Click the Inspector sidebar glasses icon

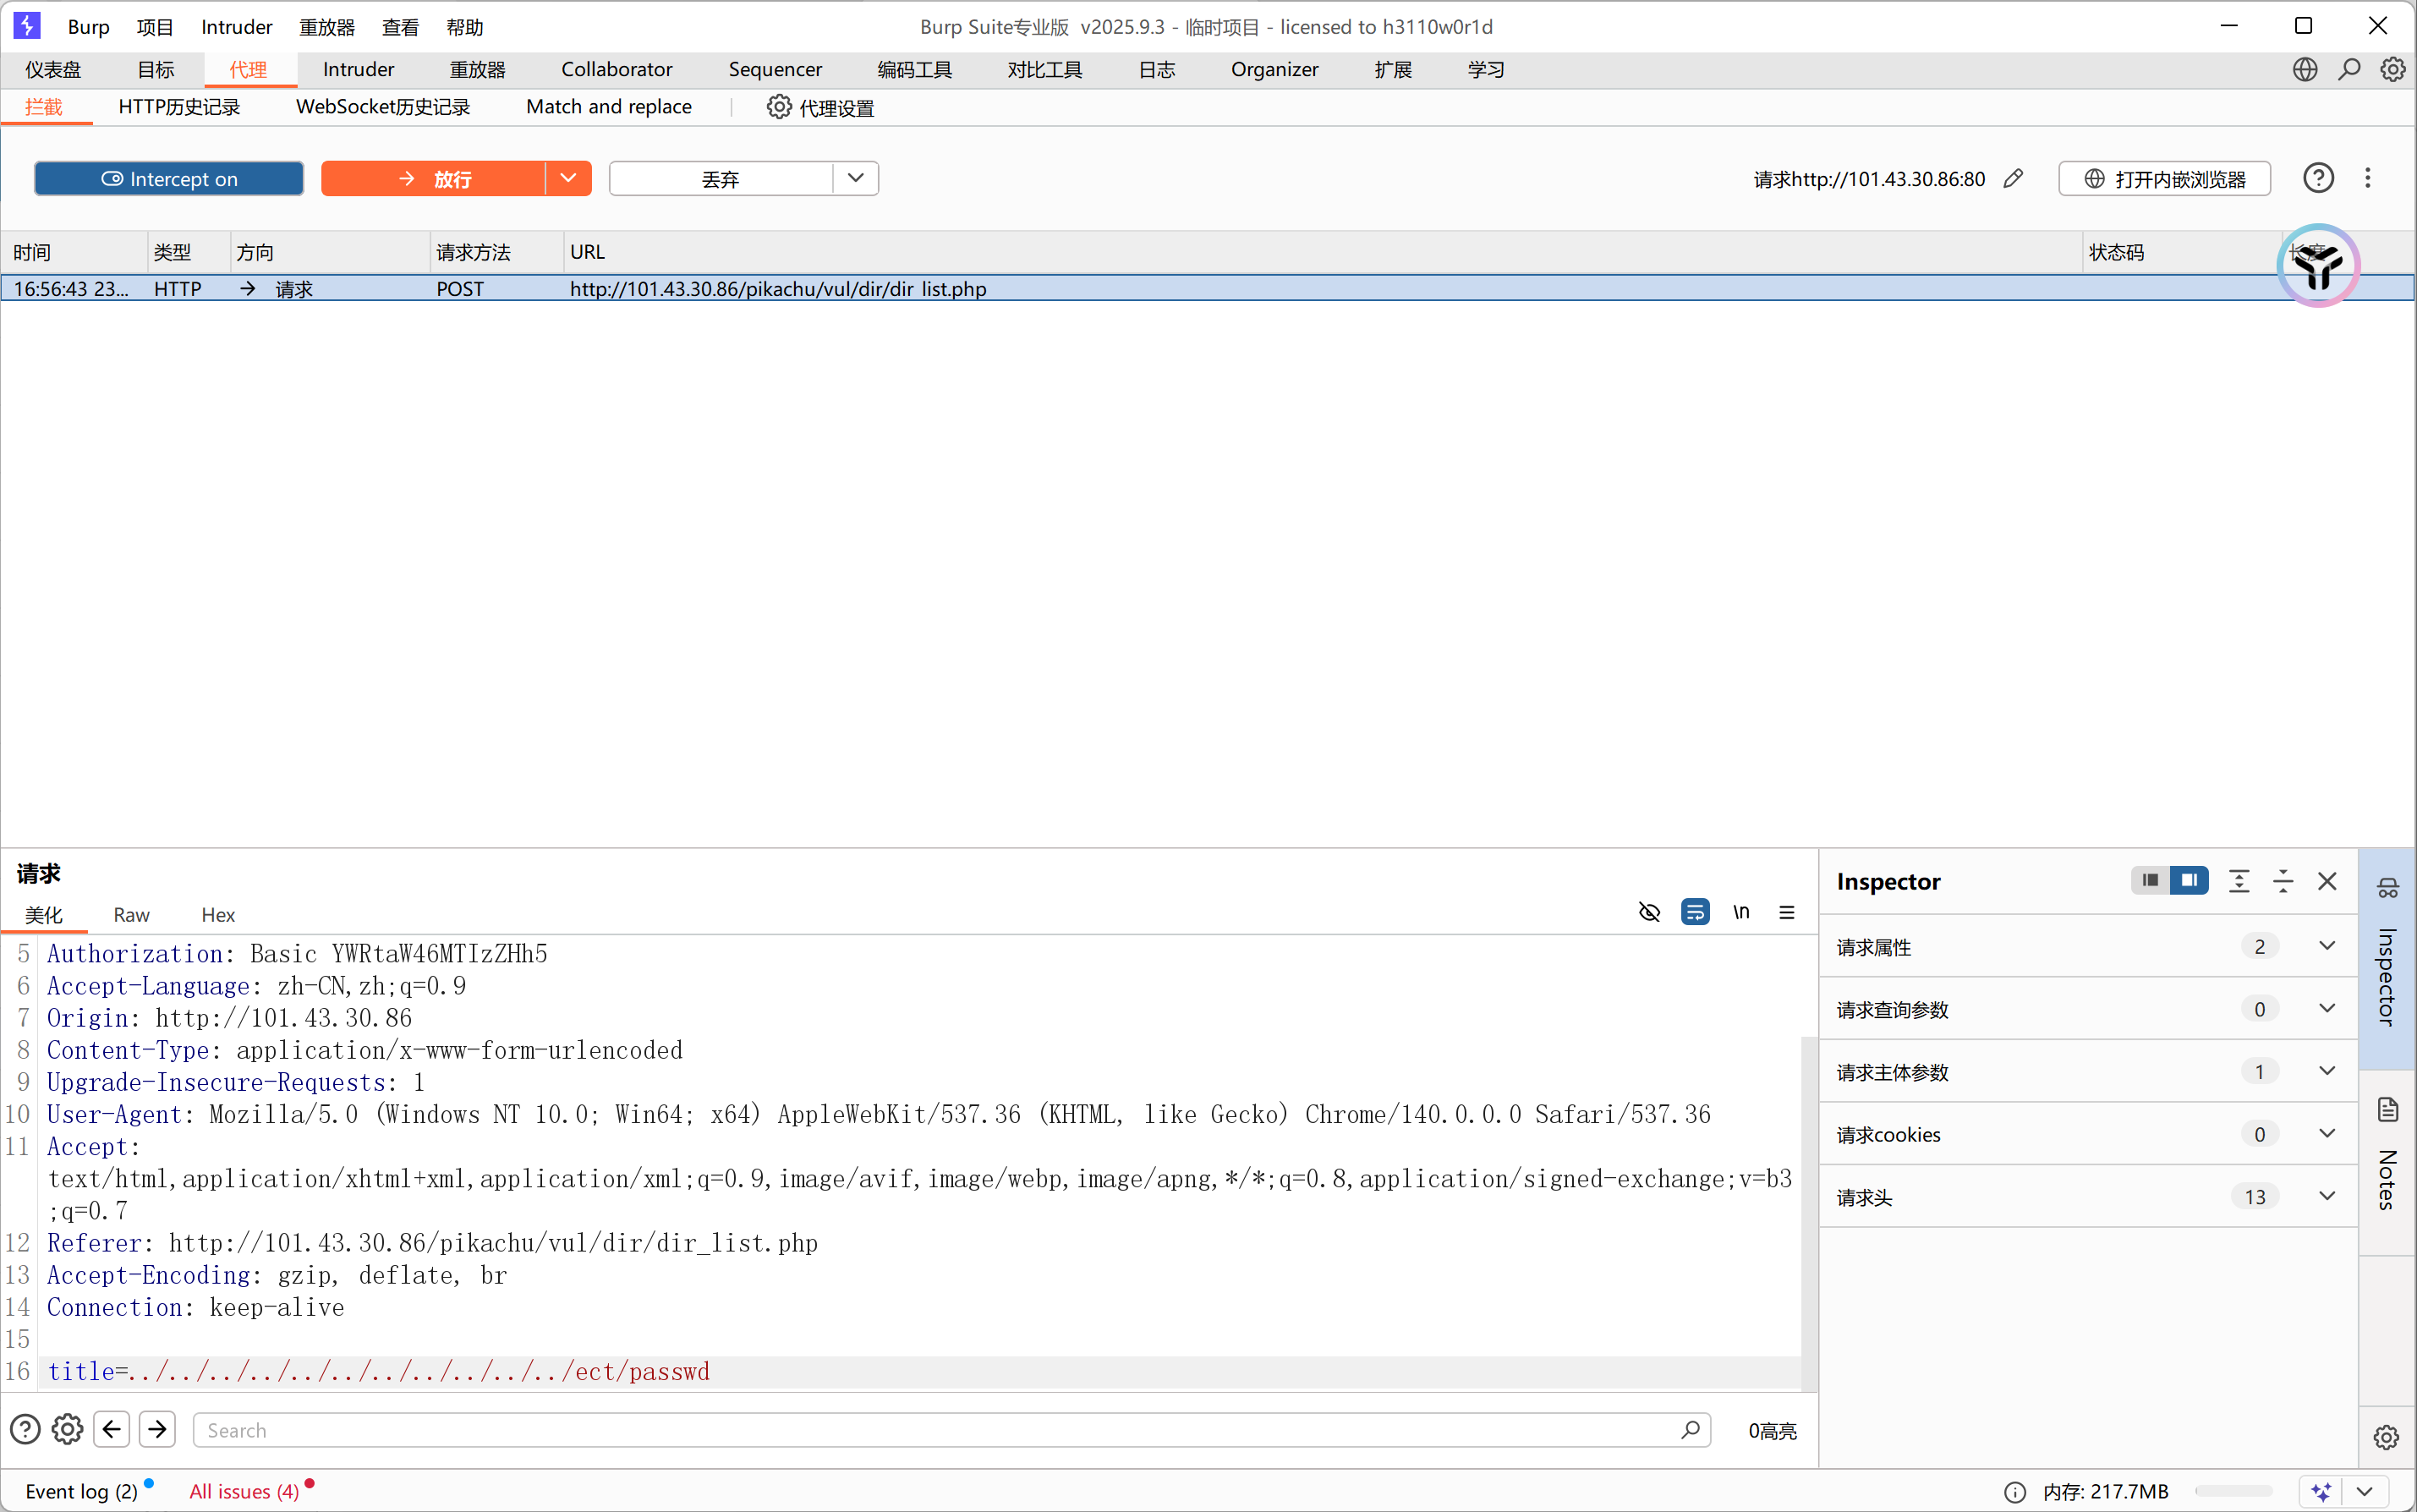click(2388, 888)
